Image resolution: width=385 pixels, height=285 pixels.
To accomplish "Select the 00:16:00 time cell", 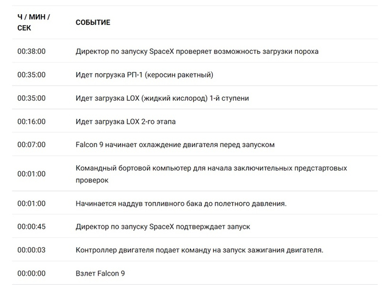I will click(31, 122).
